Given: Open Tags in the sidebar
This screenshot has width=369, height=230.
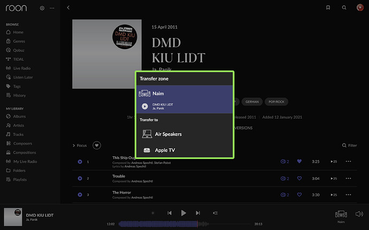Looking at the screenshot, I should point(13,86).
